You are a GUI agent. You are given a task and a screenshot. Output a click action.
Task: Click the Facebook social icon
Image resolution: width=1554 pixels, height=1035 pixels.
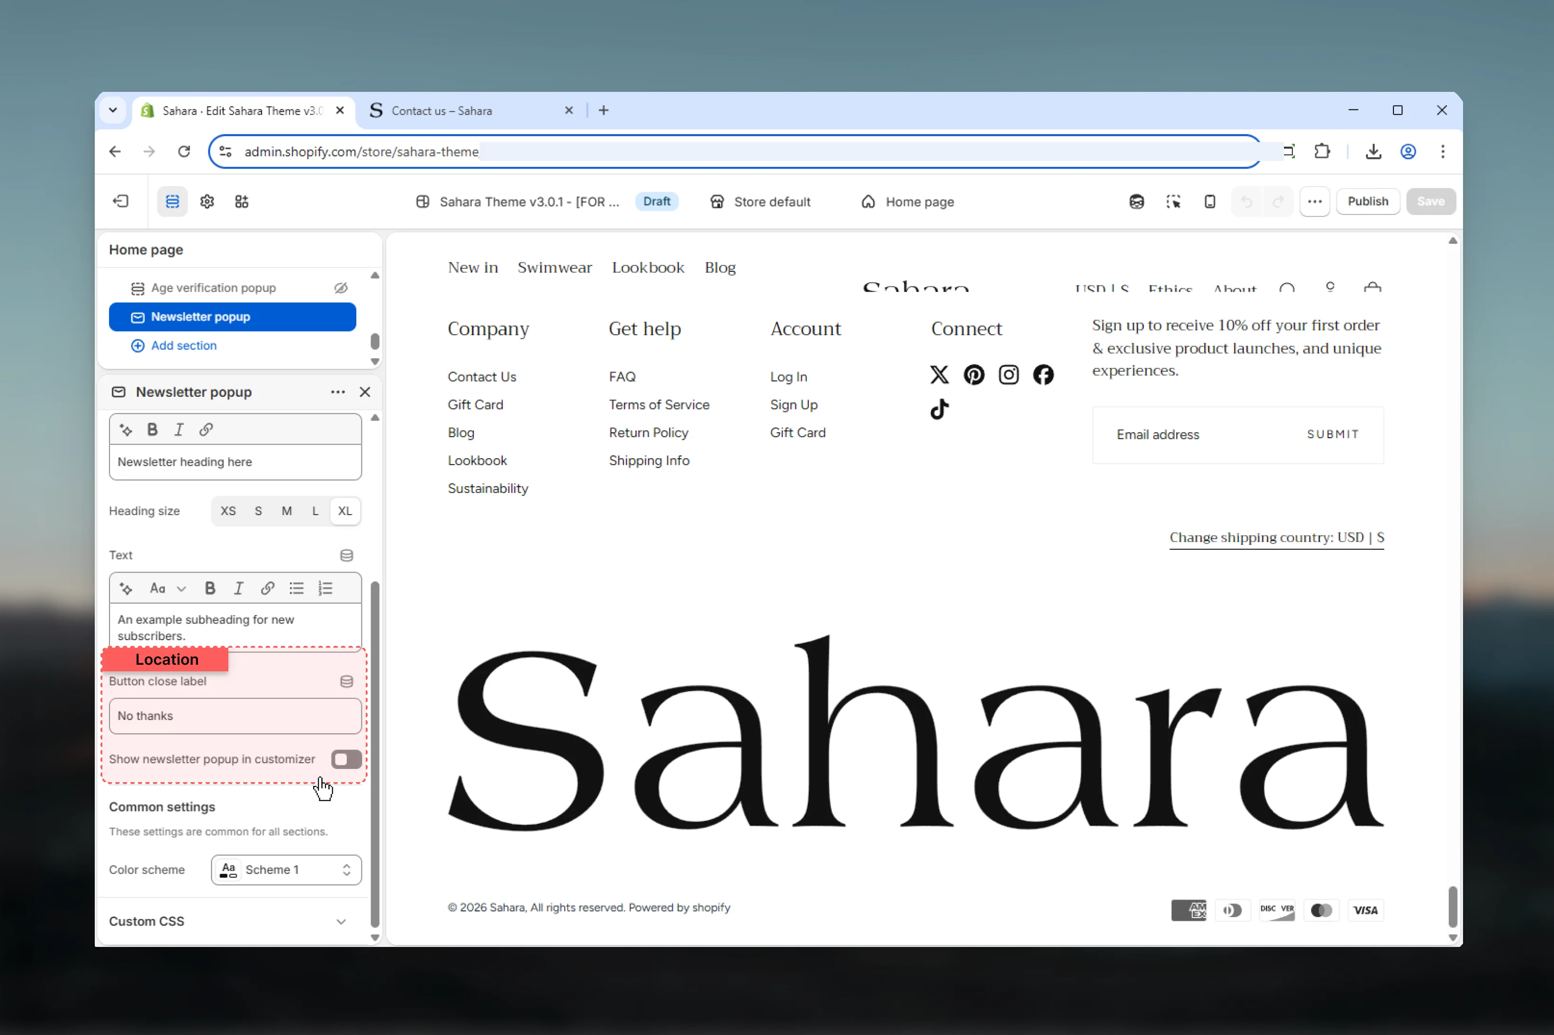pos(1043,375)
